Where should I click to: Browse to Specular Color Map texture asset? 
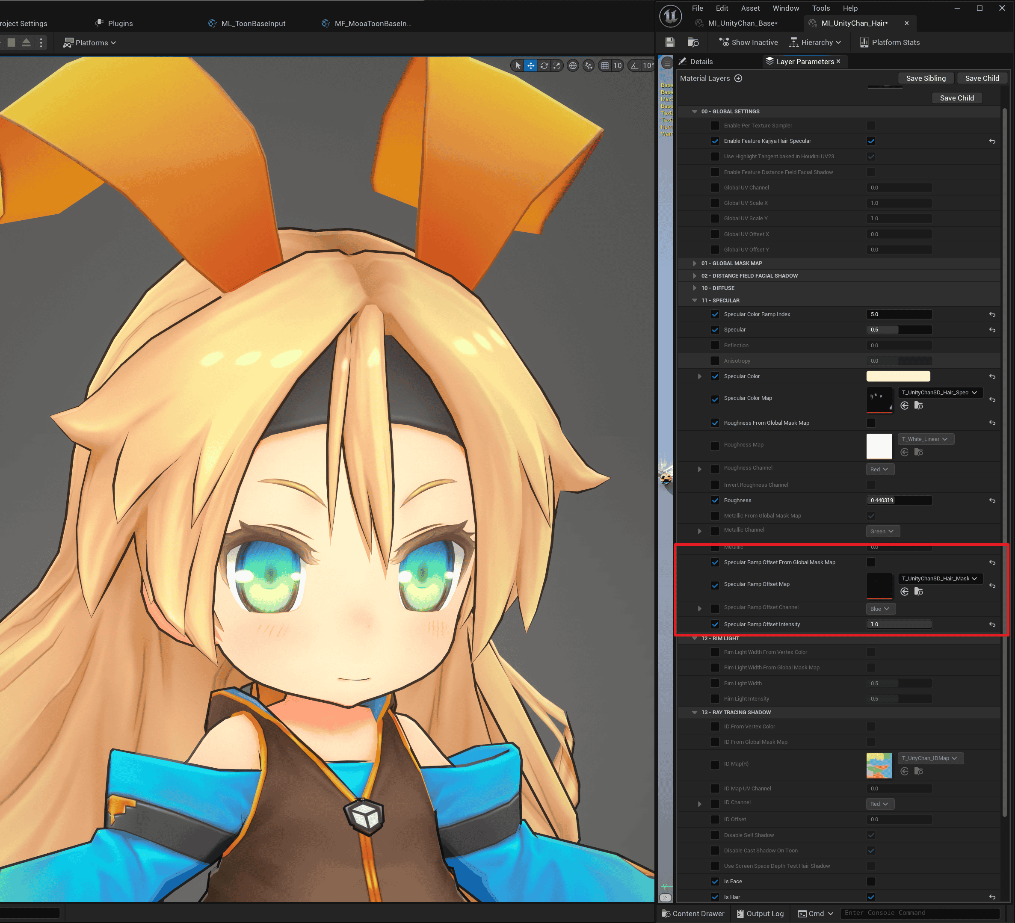pos(918,405)
